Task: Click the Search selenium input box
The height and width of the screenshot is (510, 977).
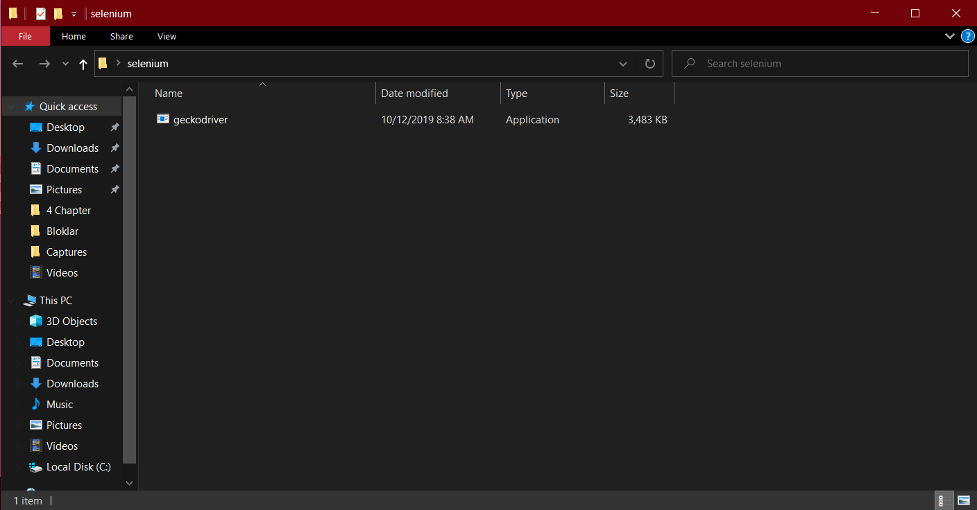Action: pyautogui.click(x=819, y=63)
